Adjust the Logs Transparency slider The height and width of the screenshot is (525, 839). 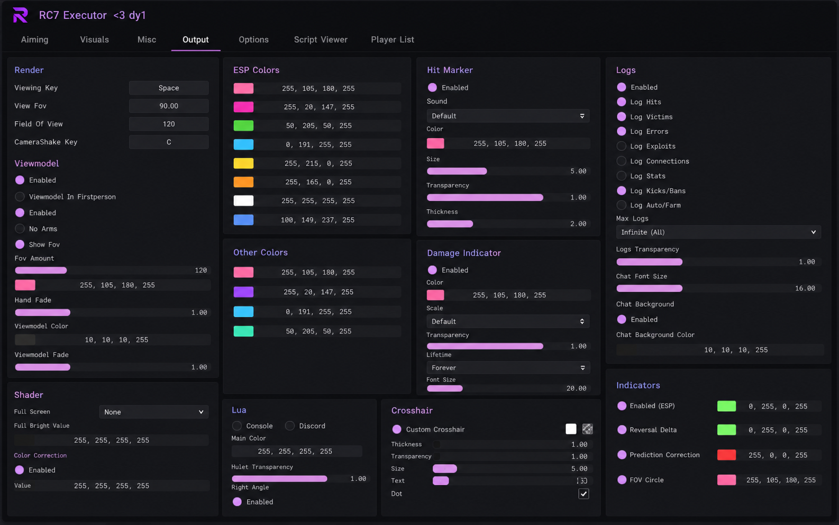tap(718, 262)
